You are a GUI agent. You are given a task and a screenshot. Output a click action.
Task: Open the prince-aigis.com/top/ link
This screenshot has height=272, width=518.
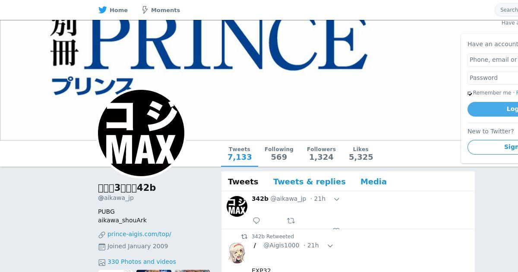139,234
